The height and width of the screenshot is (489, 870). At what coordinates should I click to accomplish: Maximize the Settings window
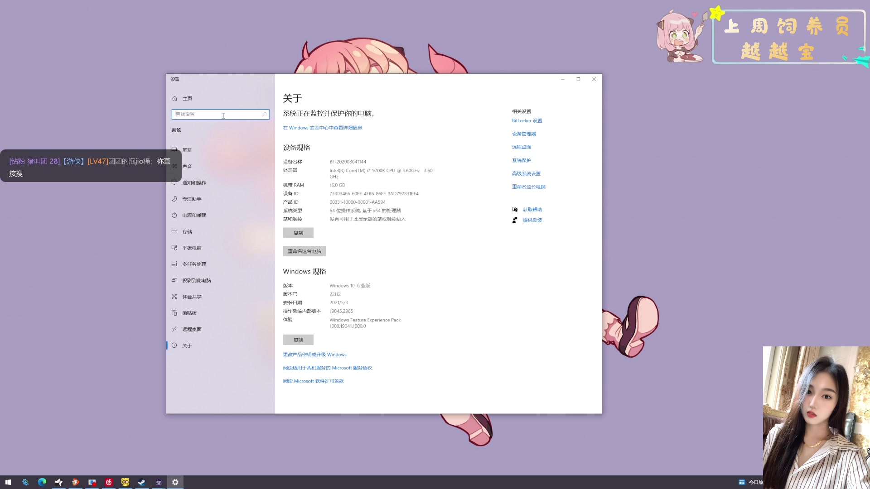pos(578,79)
